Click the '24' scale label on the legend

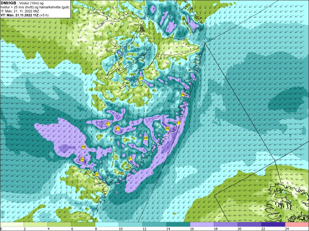287,229
